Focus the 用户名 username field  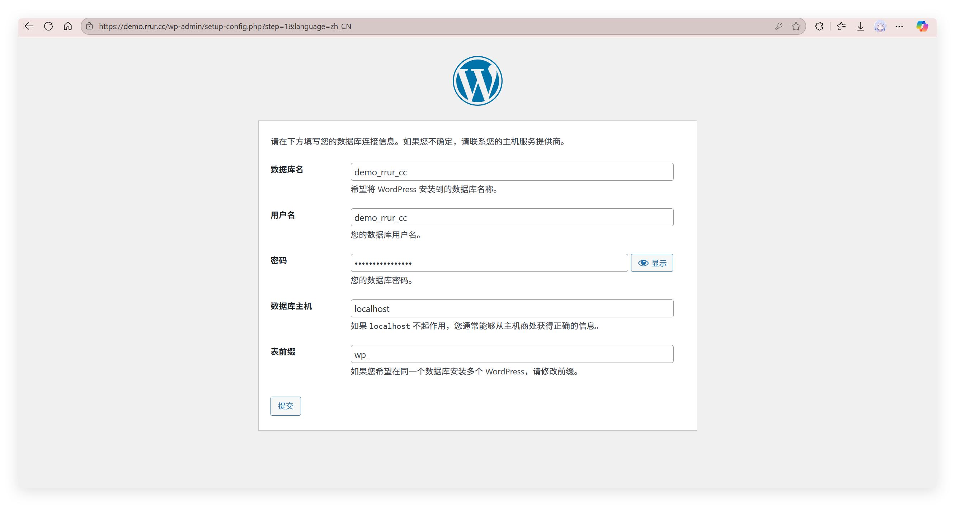click(512, 218)
